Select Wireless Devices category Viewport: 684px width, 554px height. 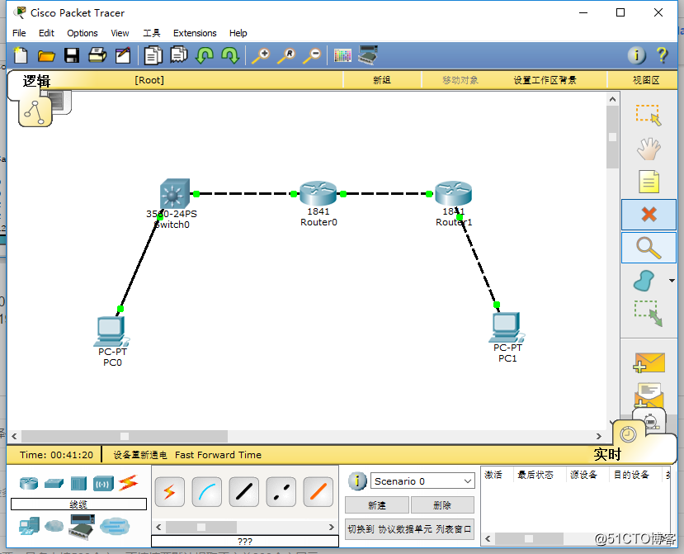(x=103, y=484)
